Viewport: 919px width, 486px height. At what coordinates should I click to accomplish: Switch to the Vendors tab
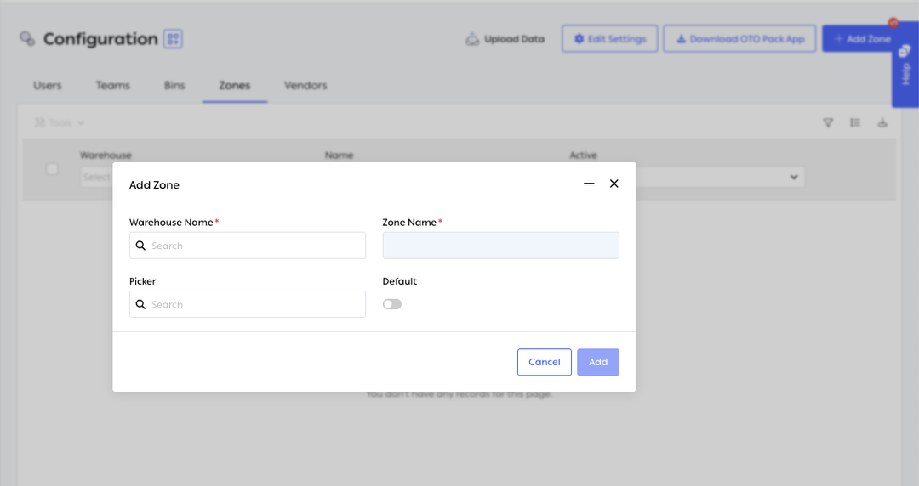point(305,86)
